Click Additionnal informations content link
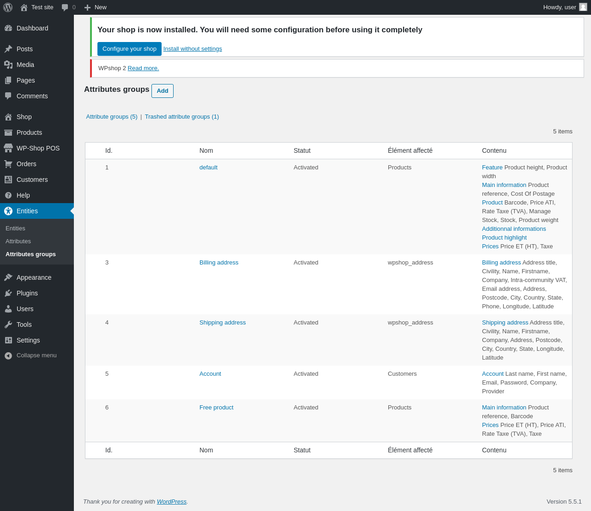591x511 pixels. pos(514,229)
